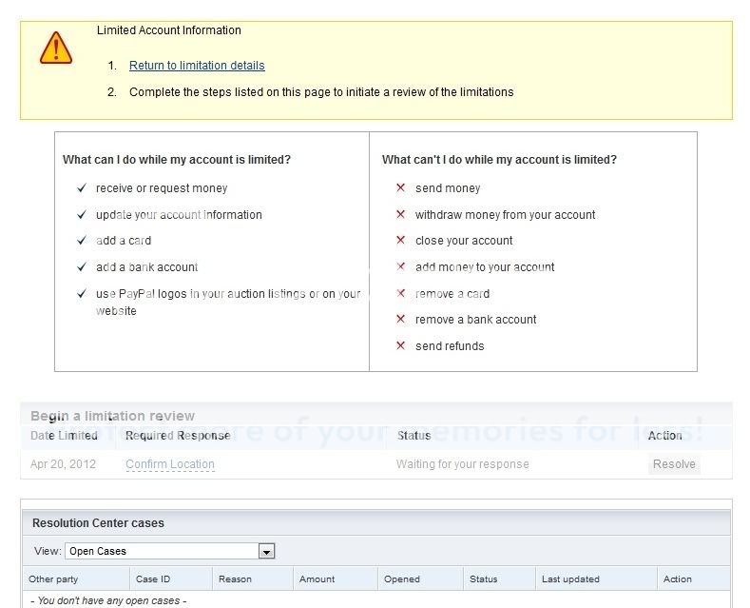750x608 pixels.
Task: Click the red X beside remove a card
Action: (x=401, y=293)
